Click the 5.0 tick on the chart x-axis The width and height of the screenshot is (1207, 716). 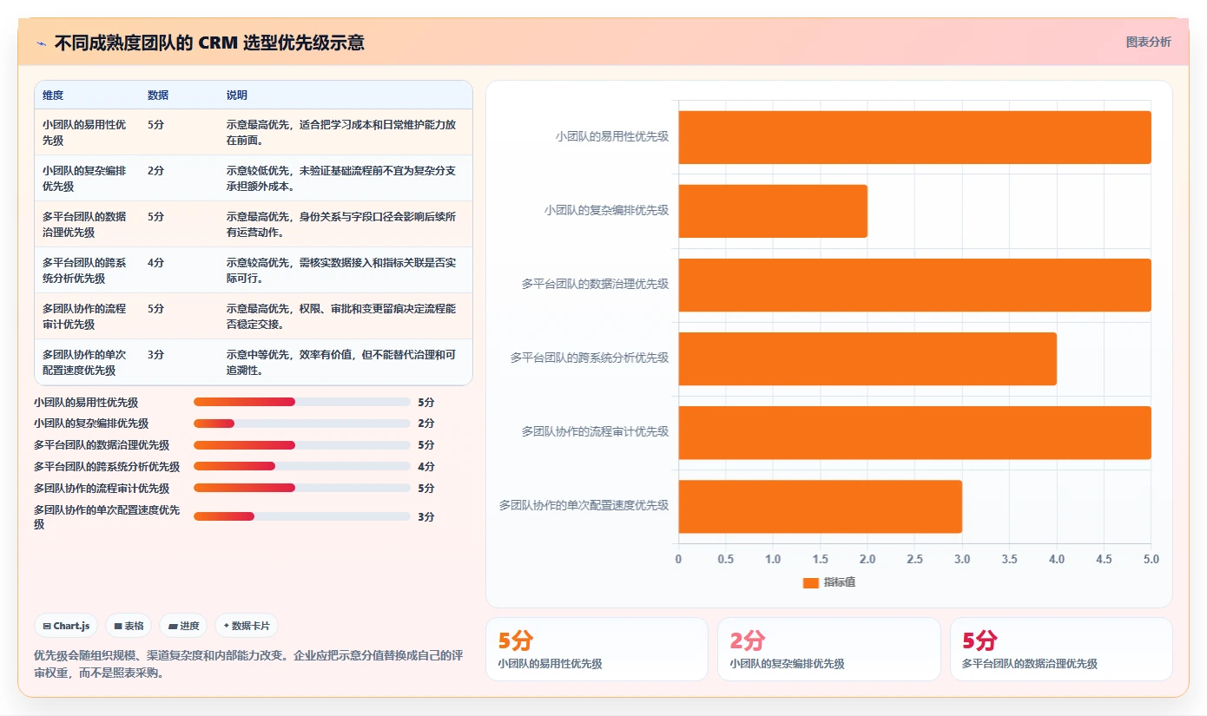pyautogui.click(x=1151, y=560)
